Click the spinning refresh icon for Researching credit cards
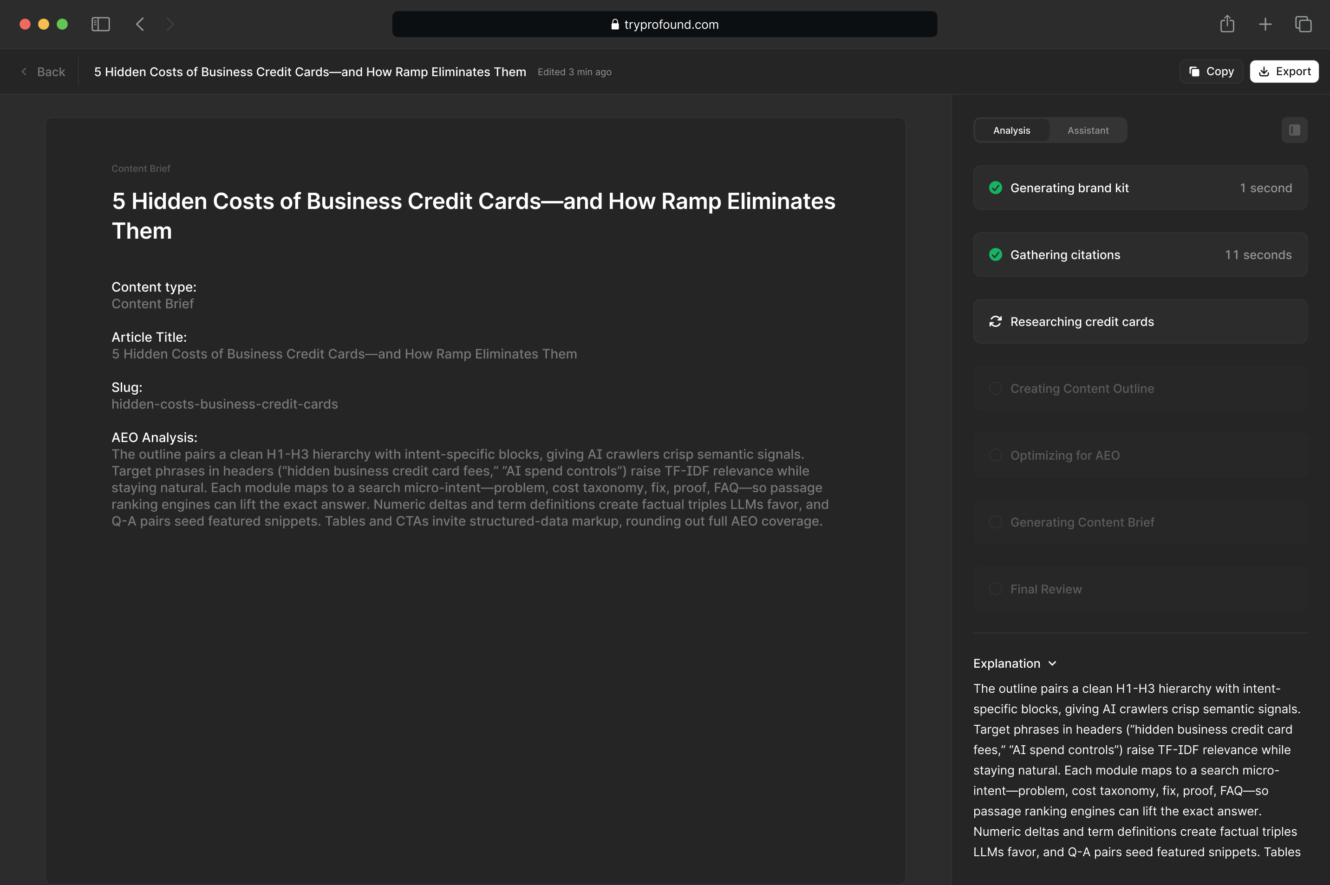Screen dimensions: 1330x885 coord(995,322)
